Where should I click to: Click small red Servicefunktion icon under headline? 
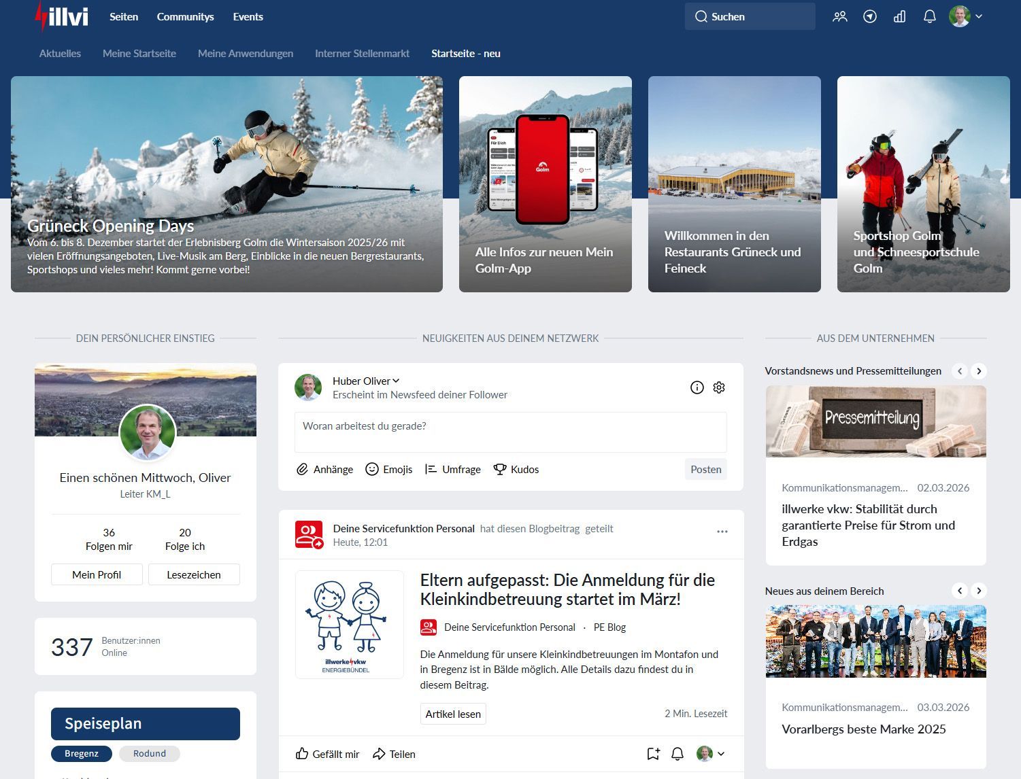tap(428, 627)
